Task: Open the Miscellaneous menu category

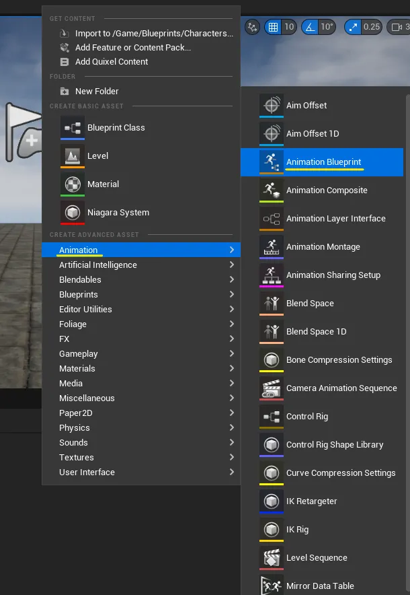Action: click(141, 398)
